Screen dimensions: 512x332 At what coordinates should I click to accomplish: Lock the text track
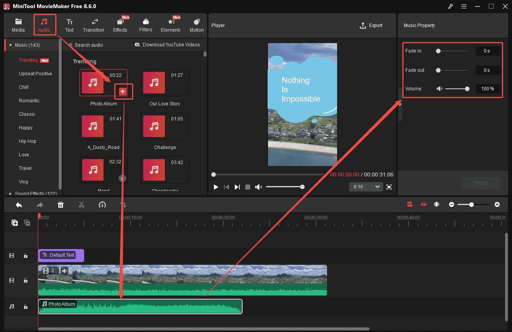coord(25,256)
